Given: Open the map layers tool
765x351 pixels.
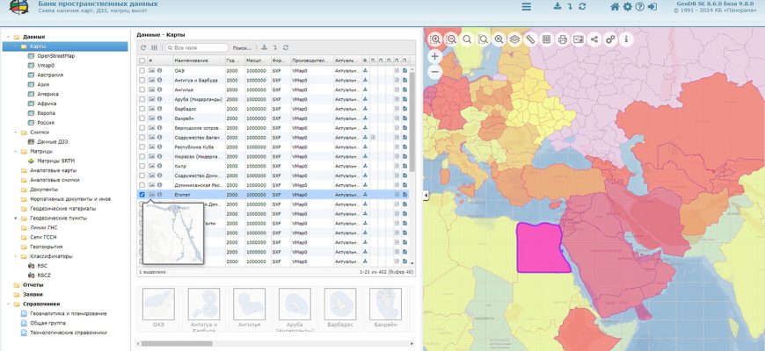Looking at the screenshot, I should coord(515,39).
